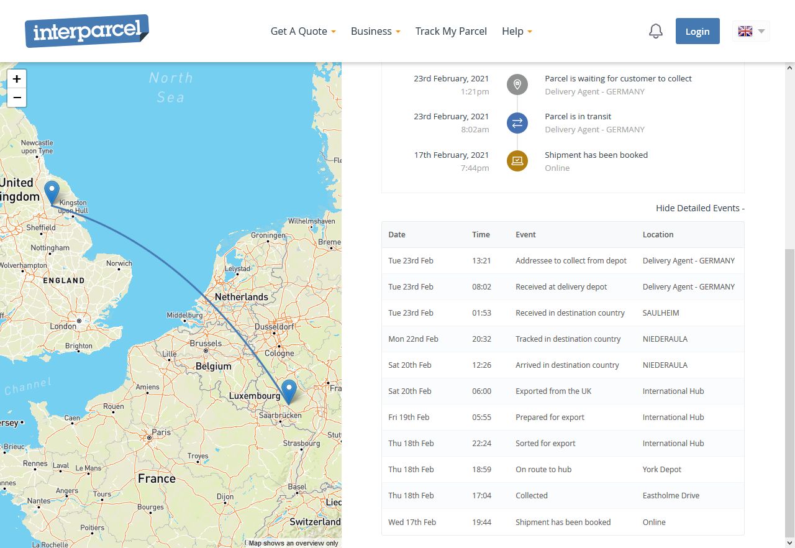Collapse details via Hide Detailed Events
795x548 pixels.
699,208
